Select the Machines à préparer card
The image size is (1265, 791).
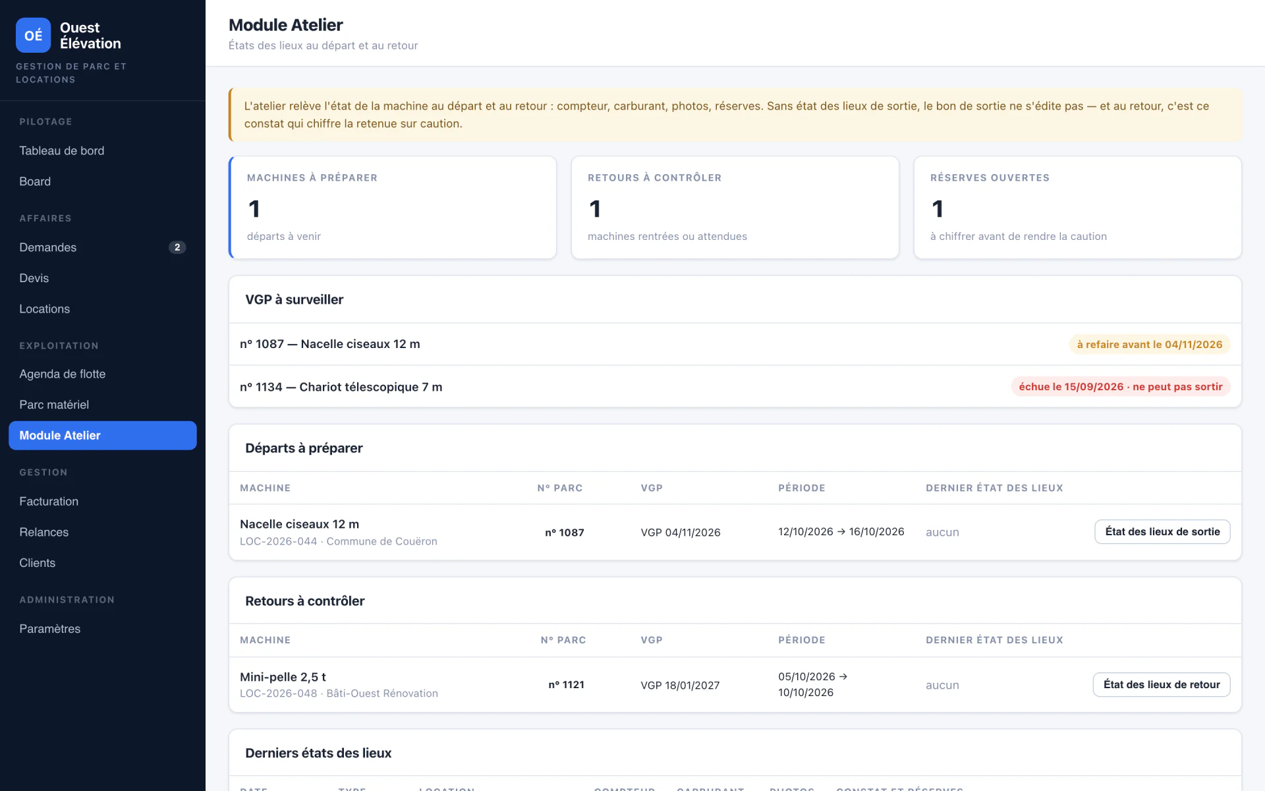393,208
